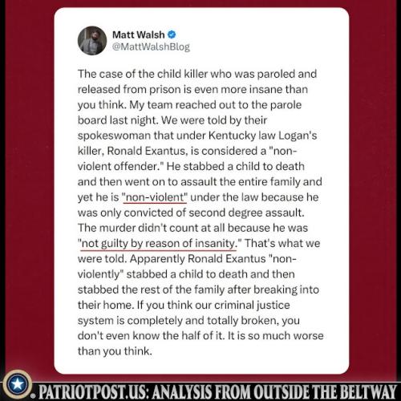The width and height of the screenshot is (401, 401).
Task: Click the blue verified checkmark badge
Action: 172,34
